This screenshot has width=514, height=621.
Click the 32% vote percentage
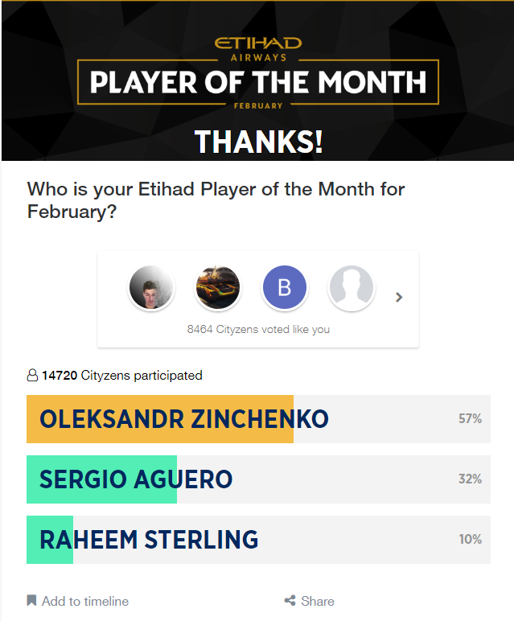(470, 479)
